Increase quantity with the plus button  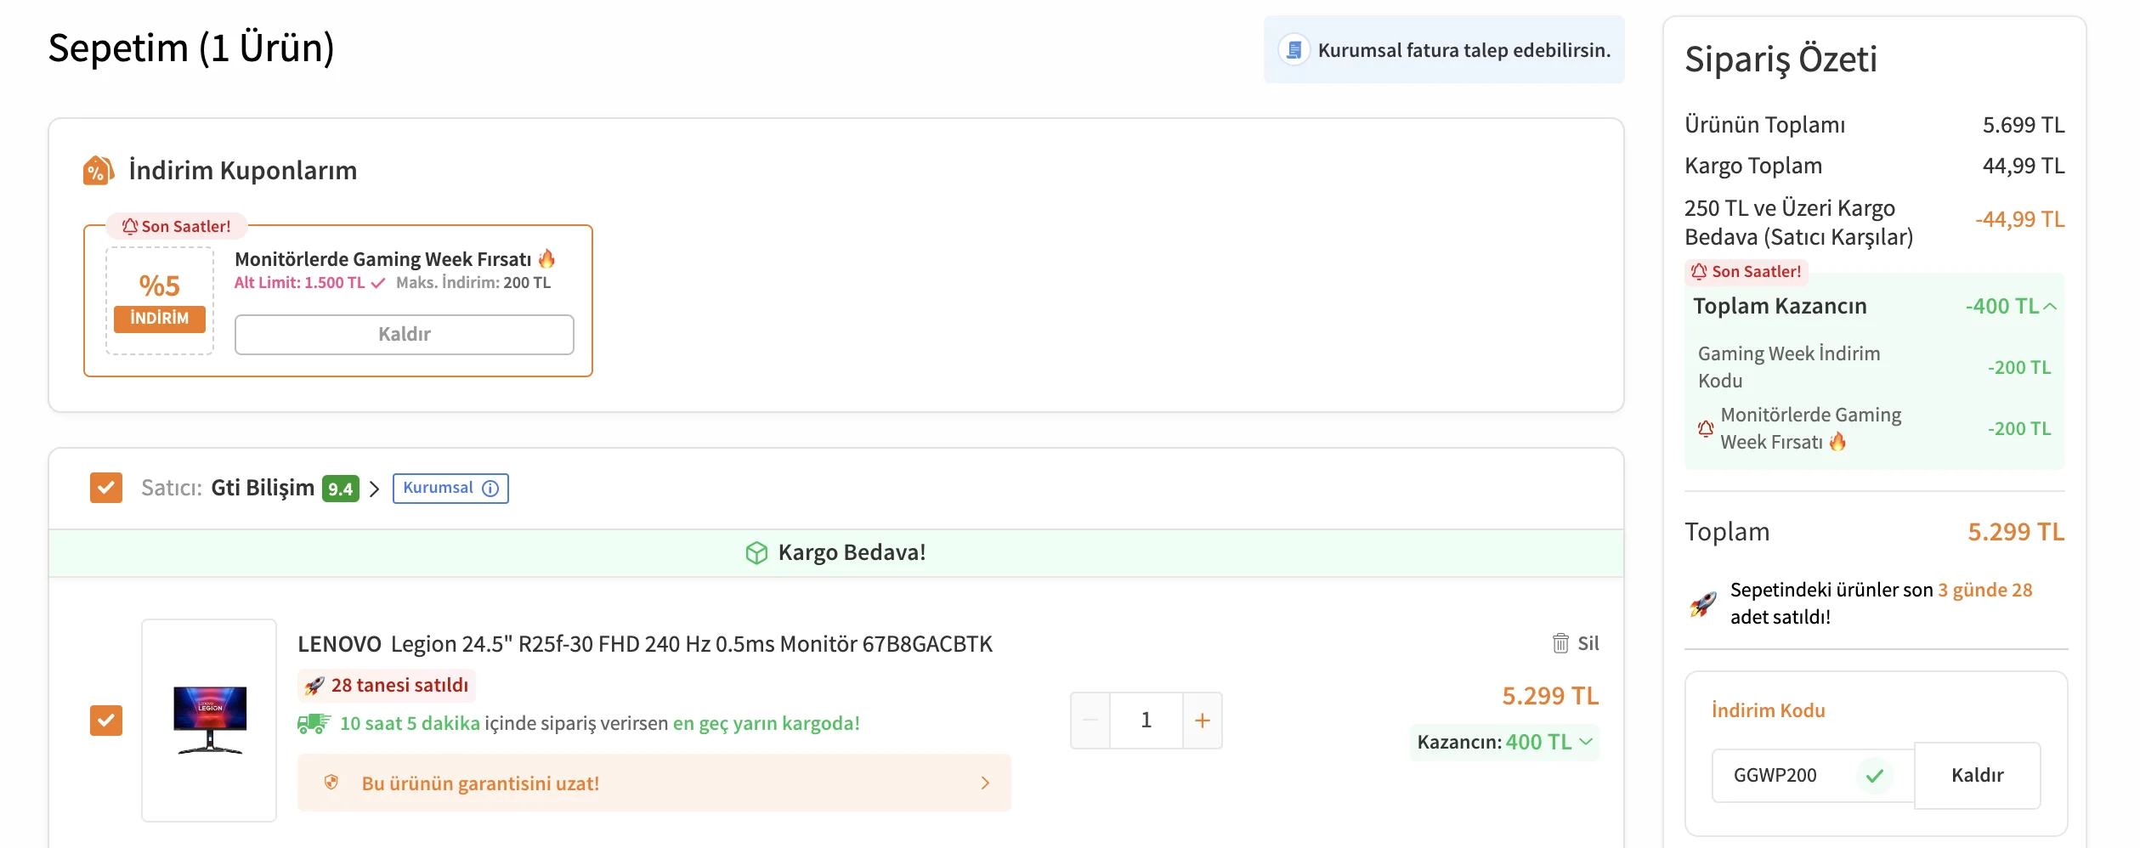tap(1202, 721)
